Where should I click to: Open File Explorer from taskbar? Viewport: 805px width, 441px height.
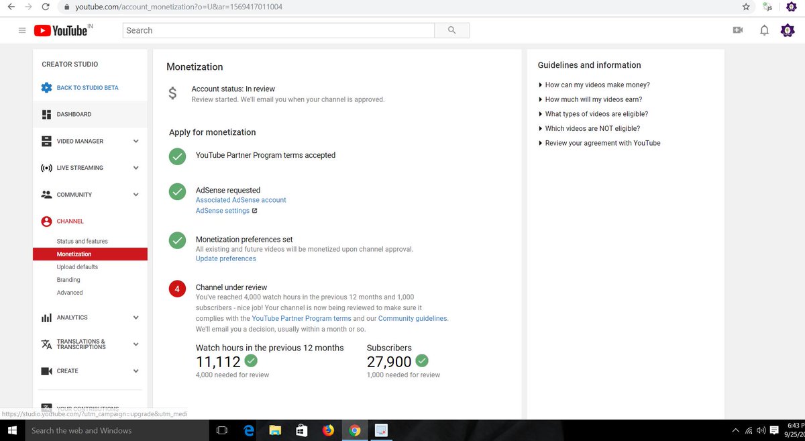pyautogui.click(x=275, y=430)
